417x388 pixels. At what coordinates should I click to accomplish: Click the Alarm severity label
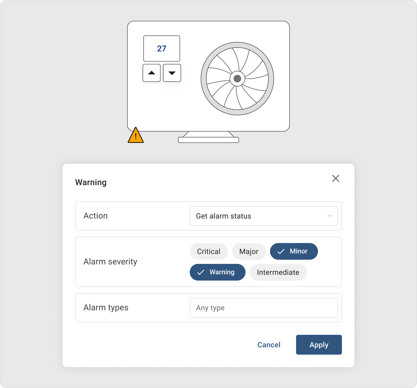pos(110,262)
